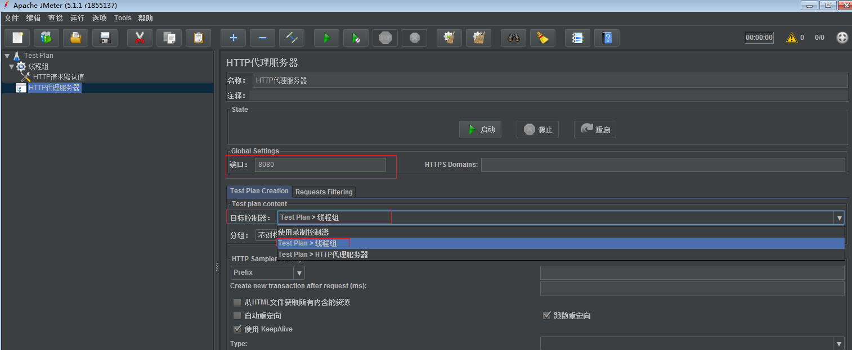
Task: Enable the 自动重定向 checkbox
Action: 237,316
